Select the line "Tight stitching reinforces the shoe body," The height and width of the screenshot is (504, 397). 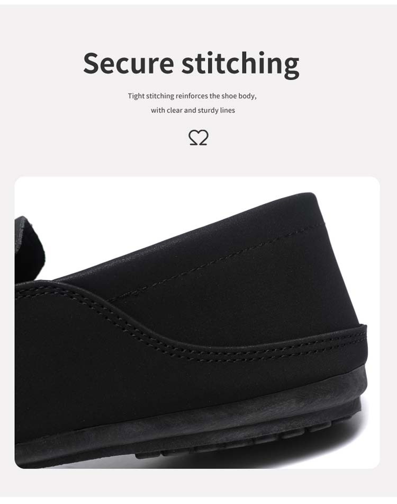pyautogui.click(x=192, y=96)
